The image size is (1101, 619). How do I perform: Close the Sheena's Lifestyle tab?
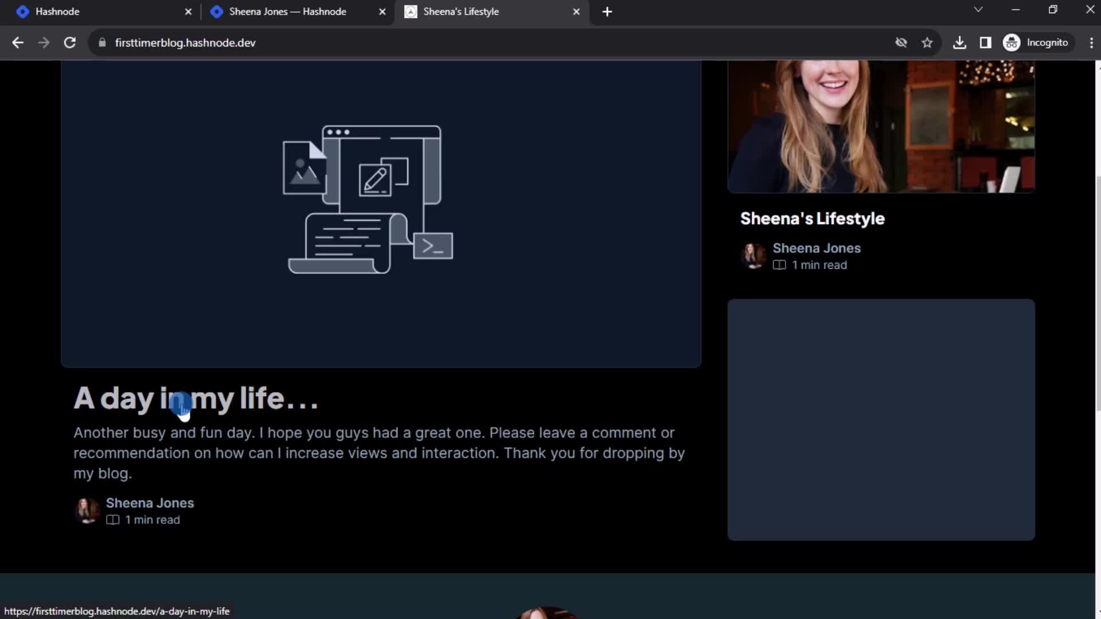click(576, 11)
